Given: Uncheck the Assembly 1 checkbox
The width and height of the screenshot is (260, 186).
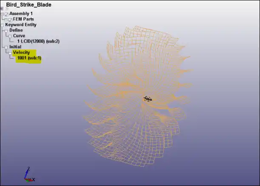Looking at the screenshot, I should click(x=6, y=14).
